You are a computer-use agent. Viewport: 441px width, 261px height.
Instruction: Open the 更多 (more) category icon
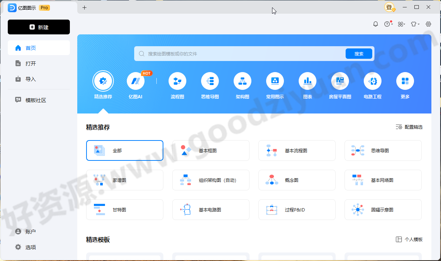[x=405, y=81]
